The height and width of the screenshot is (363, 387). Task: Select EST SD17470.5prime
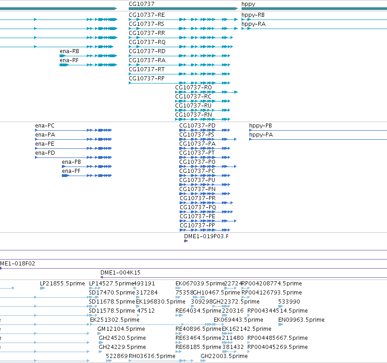click(x=112, y=293)
